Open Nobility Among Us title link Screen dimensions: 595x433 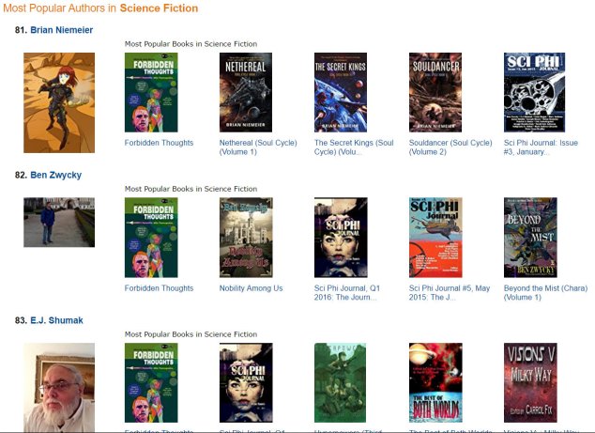(251, 288)
